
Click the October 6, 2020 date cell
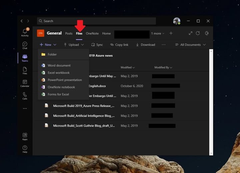(132, 86)
